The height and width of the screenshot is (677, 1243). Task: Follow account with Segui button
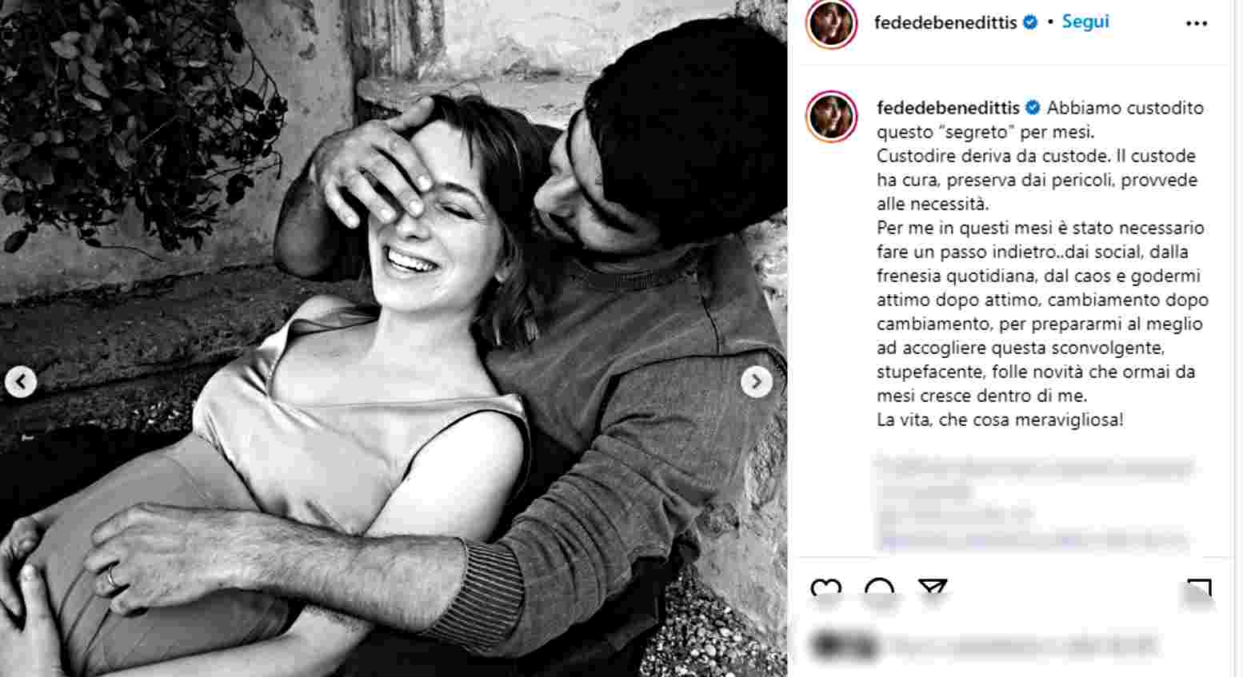(x=1085, y=22)
